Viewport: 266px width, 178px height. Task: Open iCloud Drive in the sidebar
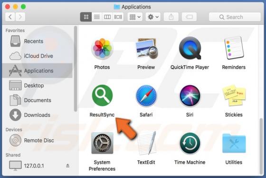pos(38,56)
